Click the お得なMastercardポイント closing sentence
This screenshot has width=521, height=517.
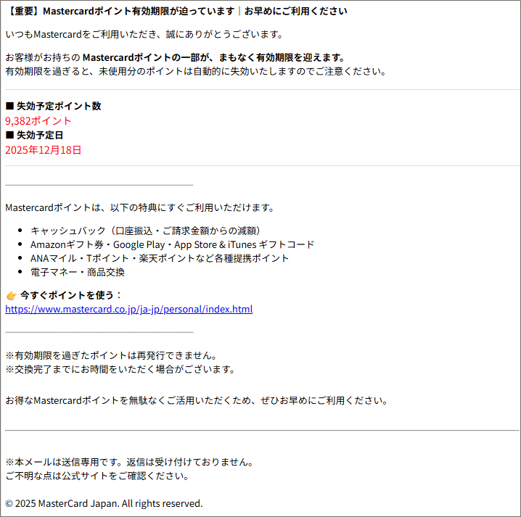pos(196,400)
